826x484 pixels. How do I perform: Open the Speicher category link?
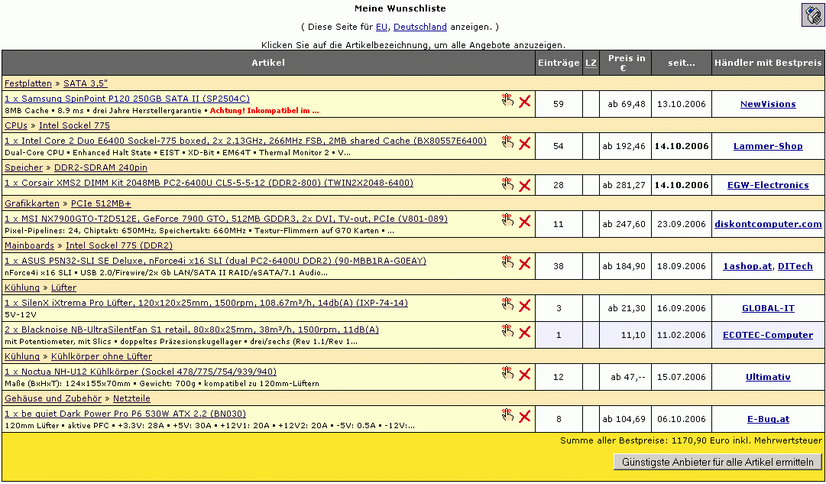(x=24, y=167)
